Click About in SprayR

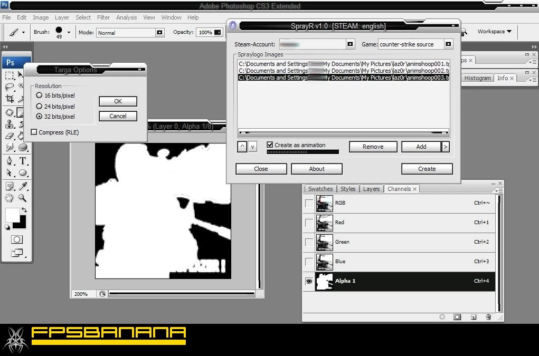click(x=317, y=169)
